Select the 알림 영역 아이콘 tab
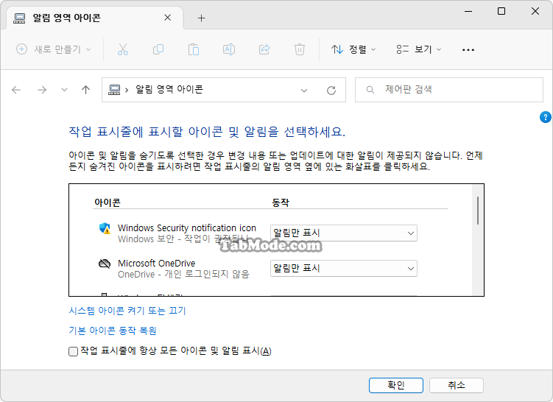This screenshot has width=553, height=402. pyautogui.click(x=94, y=18)
